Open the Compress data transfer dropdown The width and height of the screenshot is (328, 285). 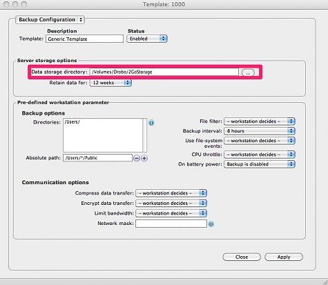[x=171, y=193]
